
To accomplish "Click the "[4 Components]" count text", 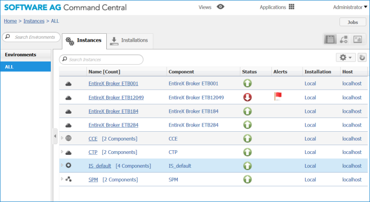I will click(133, 166).
